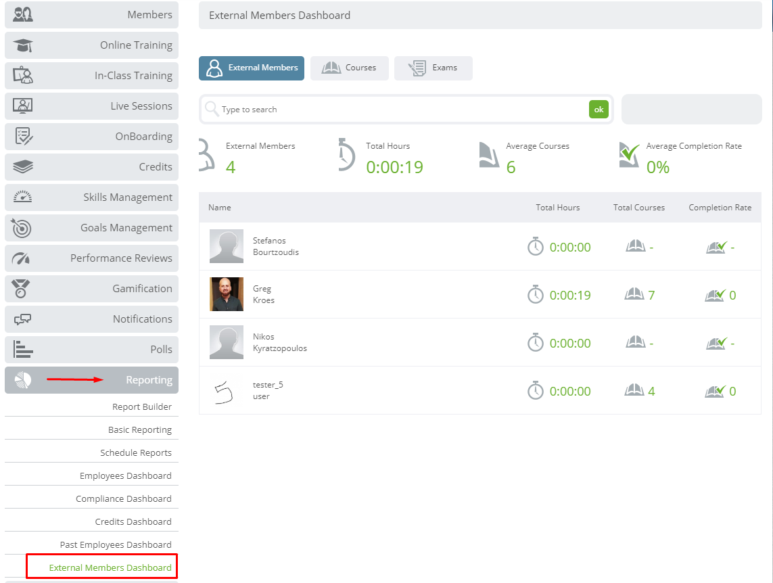Click courses book icon in Greg Kroes row
Image resolution: width=773 pixels, height=583 pixels.
pos(634,295)
